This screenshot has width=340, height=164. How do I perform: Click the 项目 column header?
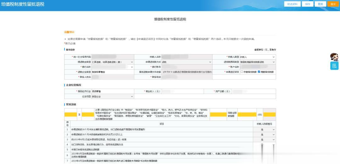162,124
